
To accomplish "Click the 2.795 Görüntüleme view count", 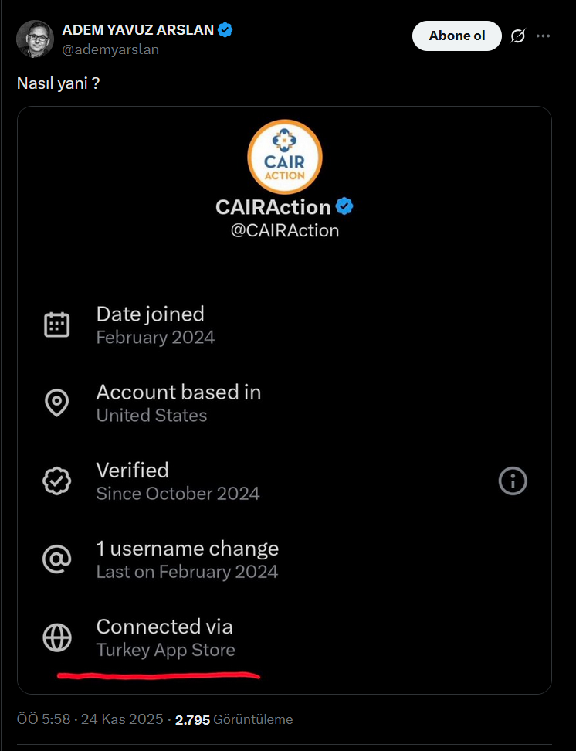I will 234,719.
